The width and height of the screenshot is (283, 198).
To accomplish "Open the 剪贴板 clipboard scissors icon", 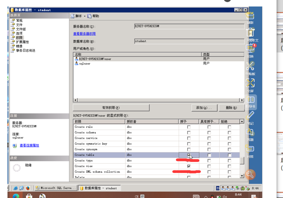I will pos(250,66).
